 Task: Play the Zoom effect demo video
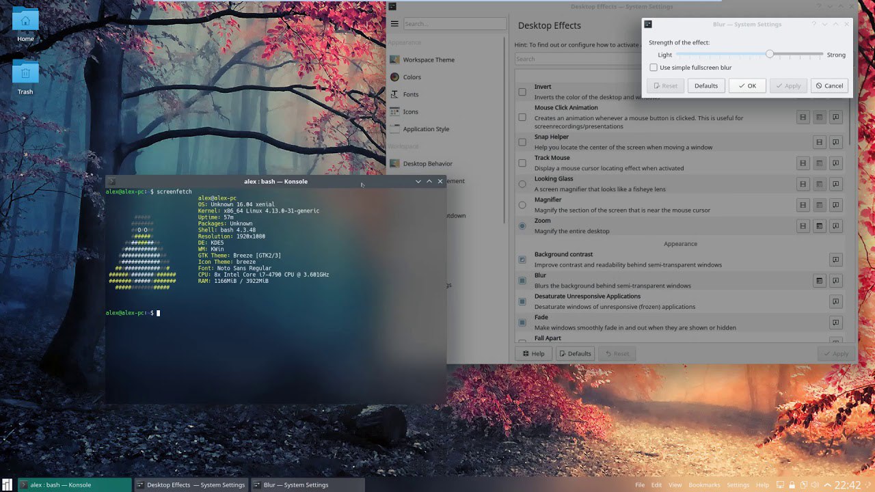[x=803, y=225]
